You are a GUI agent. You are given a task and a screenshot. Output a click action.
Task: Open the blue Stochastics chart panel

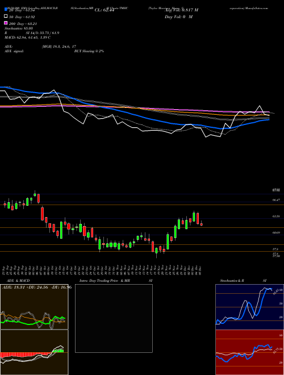tap(249, 307)
